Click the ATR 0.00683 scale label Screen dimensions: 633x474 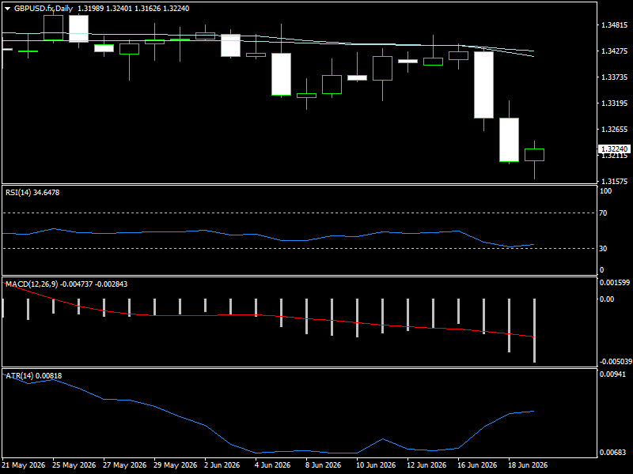[612, 453]
